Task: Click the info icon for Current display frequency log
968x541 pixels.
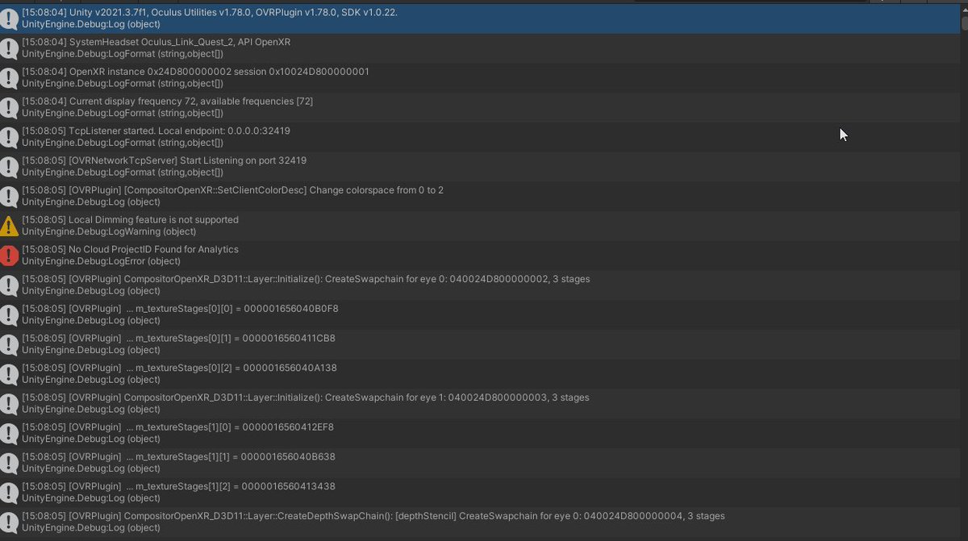Action: (9, 107)
